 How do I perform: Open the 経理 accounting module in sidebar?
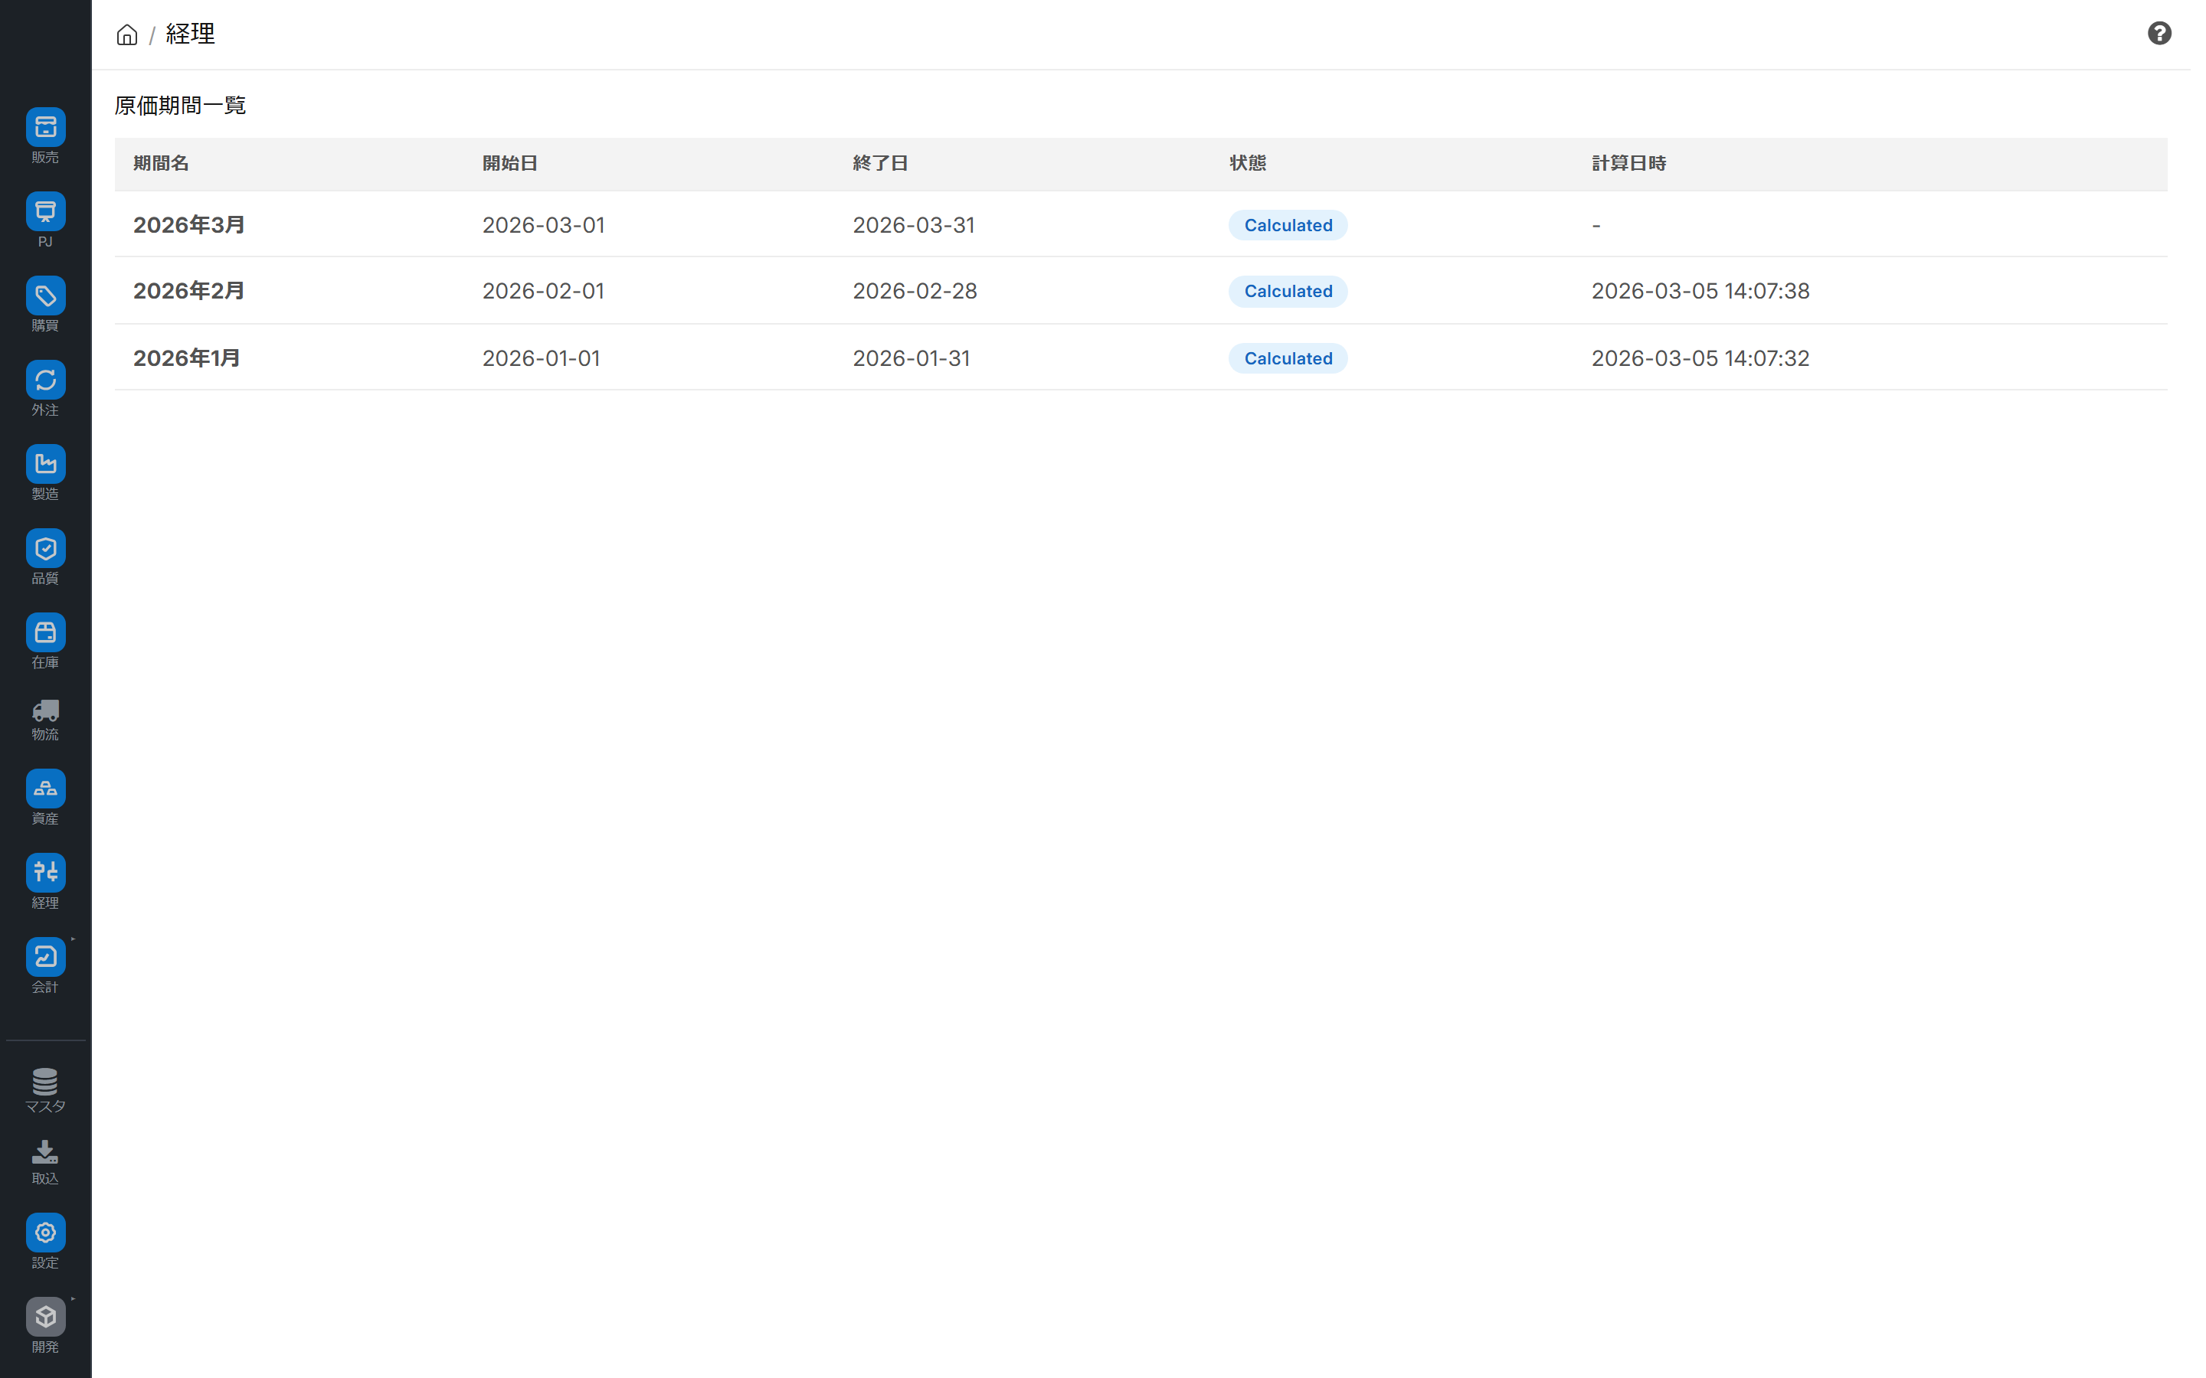46,872
